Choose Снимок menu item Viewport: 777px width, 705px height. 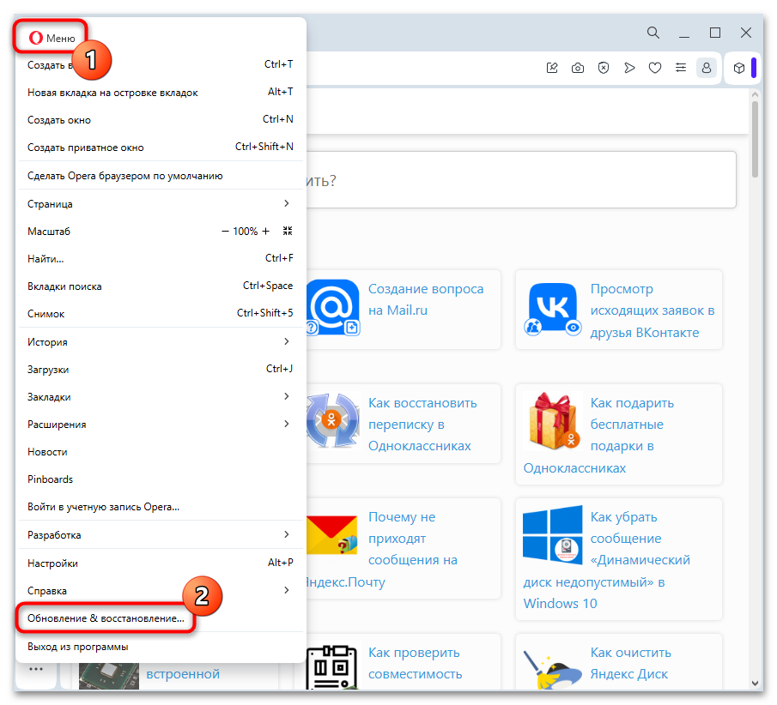[x=161, y=313]
